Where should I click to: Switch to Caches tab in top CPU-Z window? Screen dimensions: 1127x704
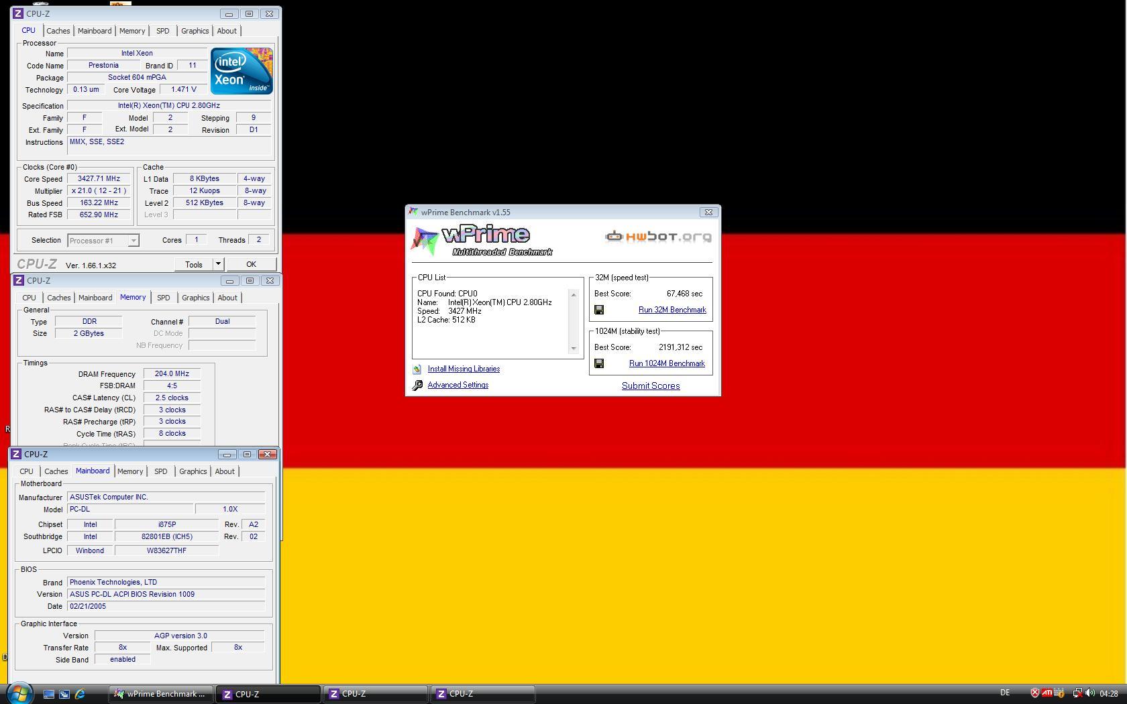click(x=58, y=31)
